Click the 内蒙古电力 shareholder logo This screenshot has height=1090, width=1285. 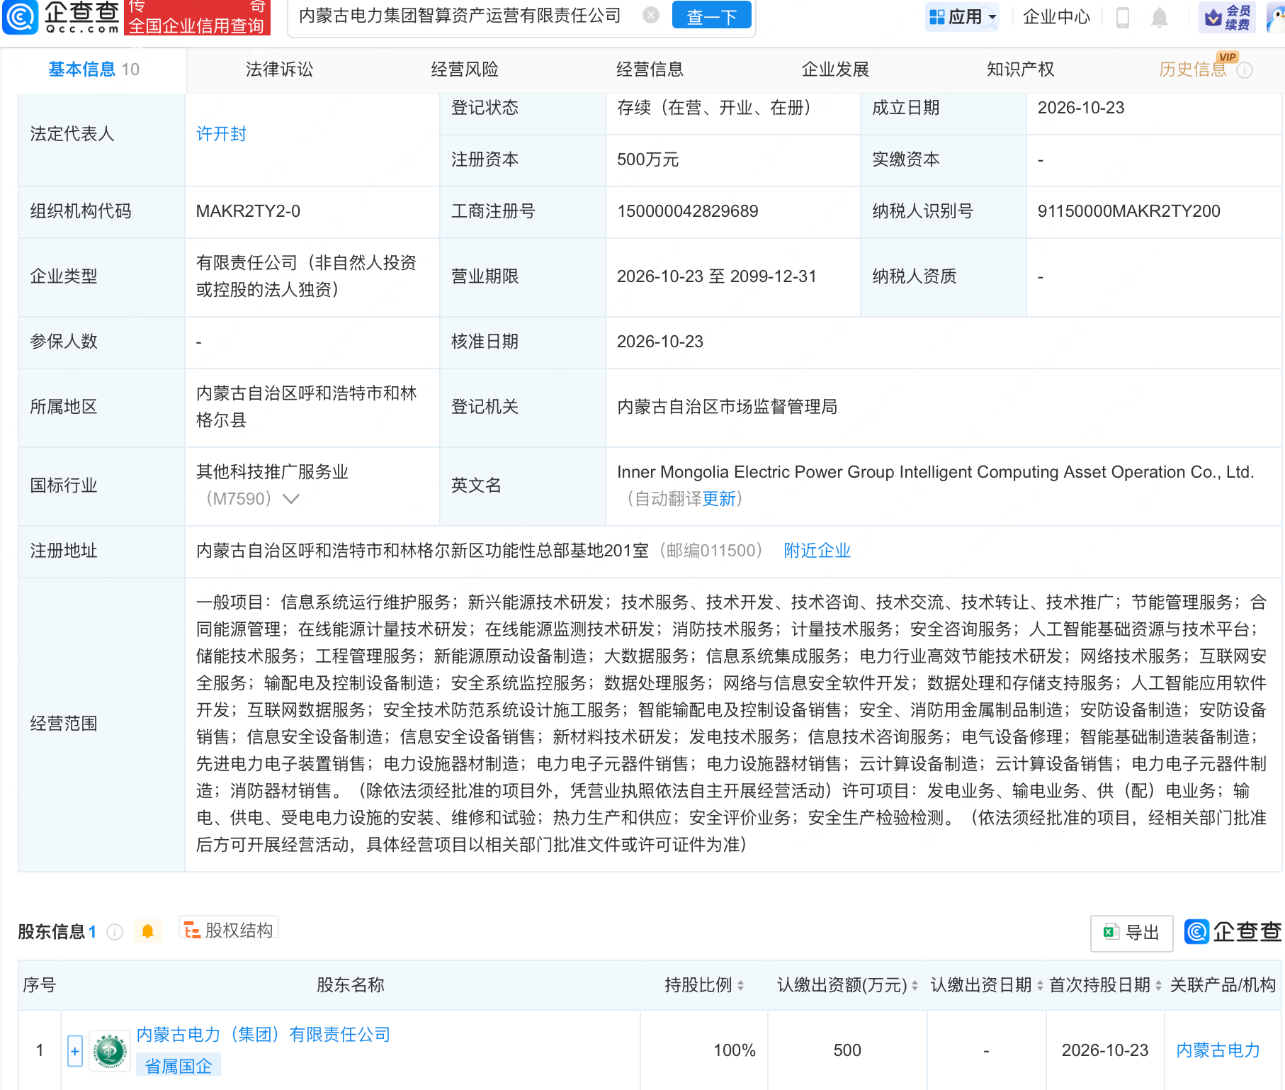point(110,1050)
